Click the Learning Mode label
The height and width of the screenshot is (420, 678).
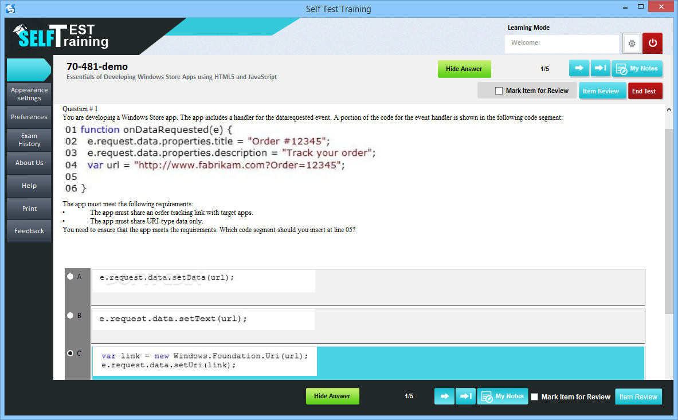[528, 28]
